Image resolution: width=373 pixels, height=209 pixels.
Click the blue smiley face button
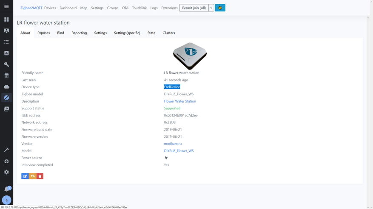(x=220, y=8)
